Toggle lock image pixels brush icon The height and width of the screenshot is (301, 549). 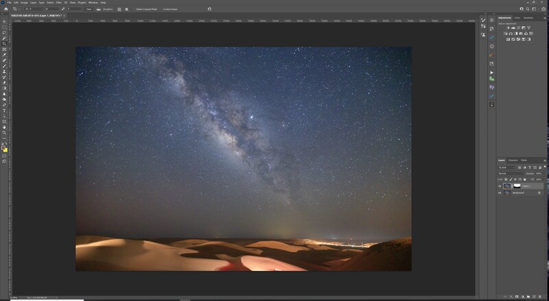(x=511, y=179)
